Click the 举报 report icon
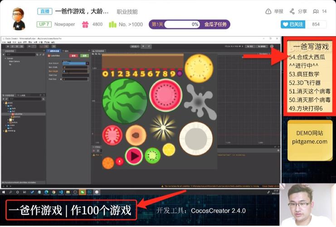The image size is (336, 227). (x=268, y=11)
